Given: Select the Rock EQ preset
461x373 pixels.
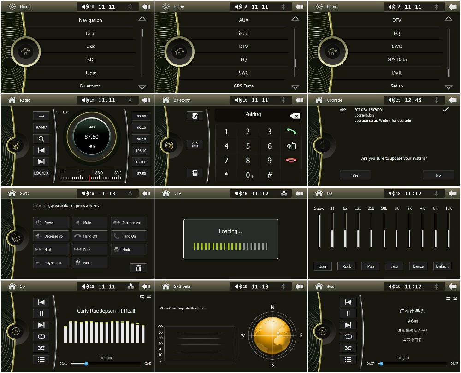Looking at the screenshot, I should pos(347,266).
